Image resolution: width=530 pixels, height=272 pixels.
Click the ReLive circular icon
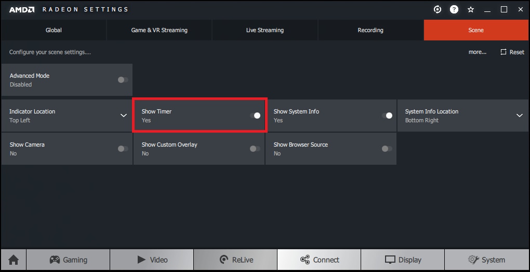(x=224, y=260)
